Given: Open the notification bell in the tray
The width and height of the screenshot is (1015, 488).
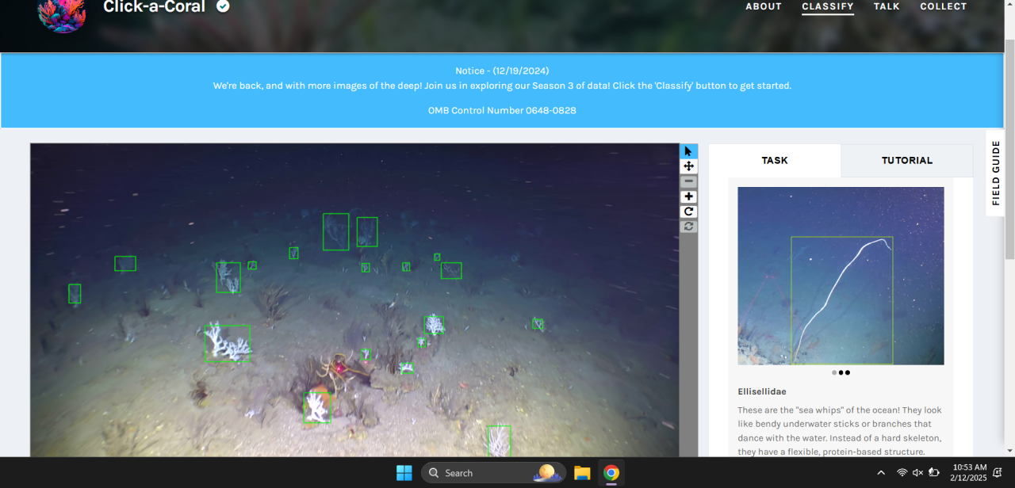Looking at the screenshot, I should 998,473.
